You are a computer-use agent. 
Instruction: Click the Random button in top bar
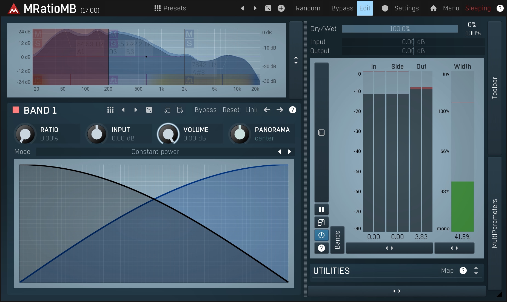[x=308, y=8]
